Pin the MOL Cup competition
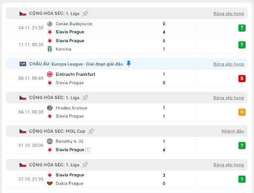The height and width of the screenshot is (193, 254). 91,131
